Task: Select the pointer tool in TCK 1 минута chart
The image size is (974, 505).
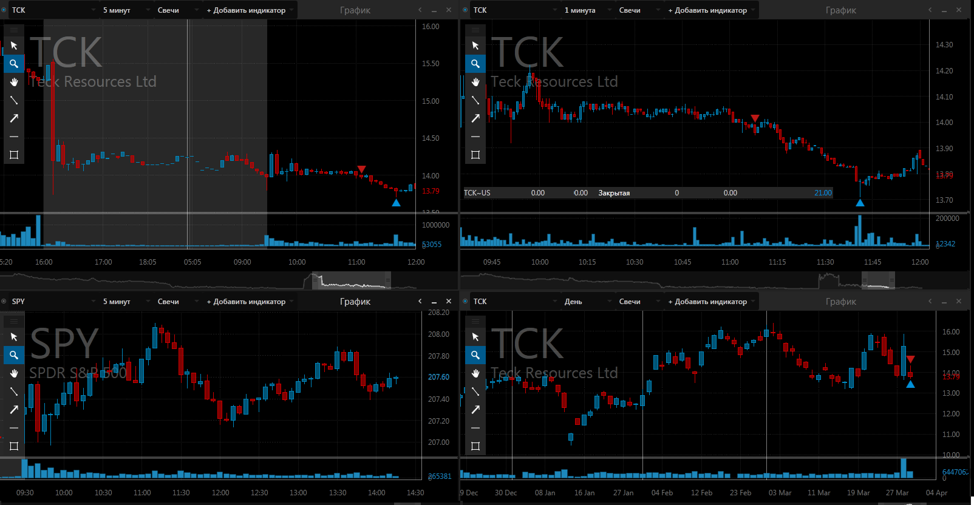Action: pyautogui.click(x=475, y=46)
